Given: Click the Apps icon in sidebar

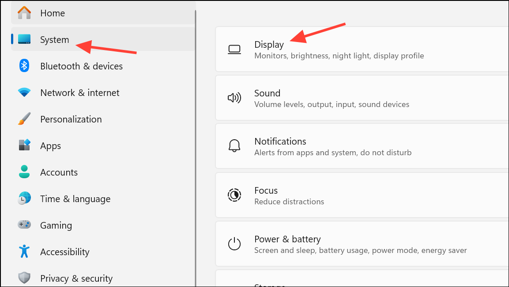Looking at the screenshot, I should [x=24, y=145].
